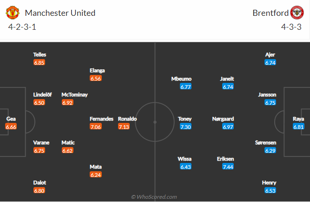
Task: Select Sørensen's 6.29 rating badge
Action: (x=270, y=150)
